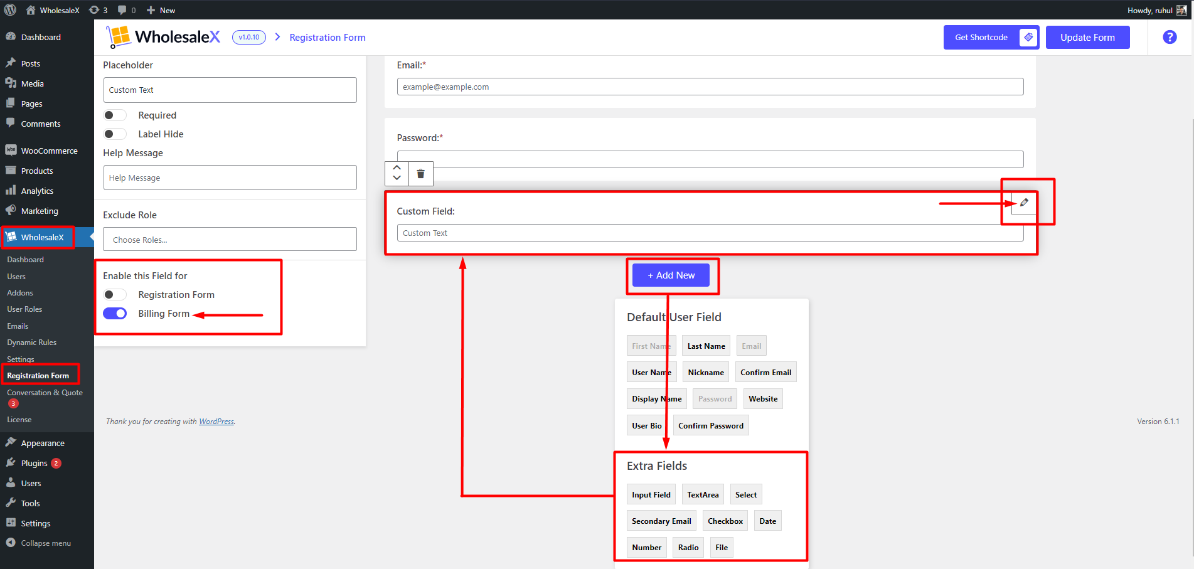Image resolution: width=1194 pixels, height=569 pixels.
Task: Open WholesaleX Users submenu
Action: point(16,276)
